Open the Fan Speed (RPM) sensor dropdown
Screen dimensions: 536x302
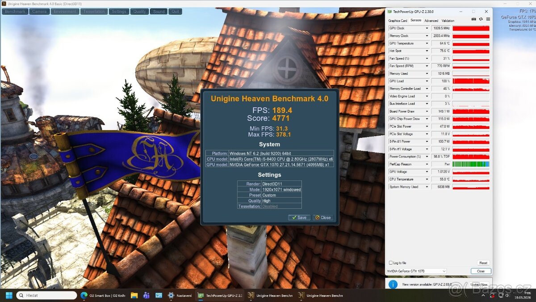click(x=427, y=66)
